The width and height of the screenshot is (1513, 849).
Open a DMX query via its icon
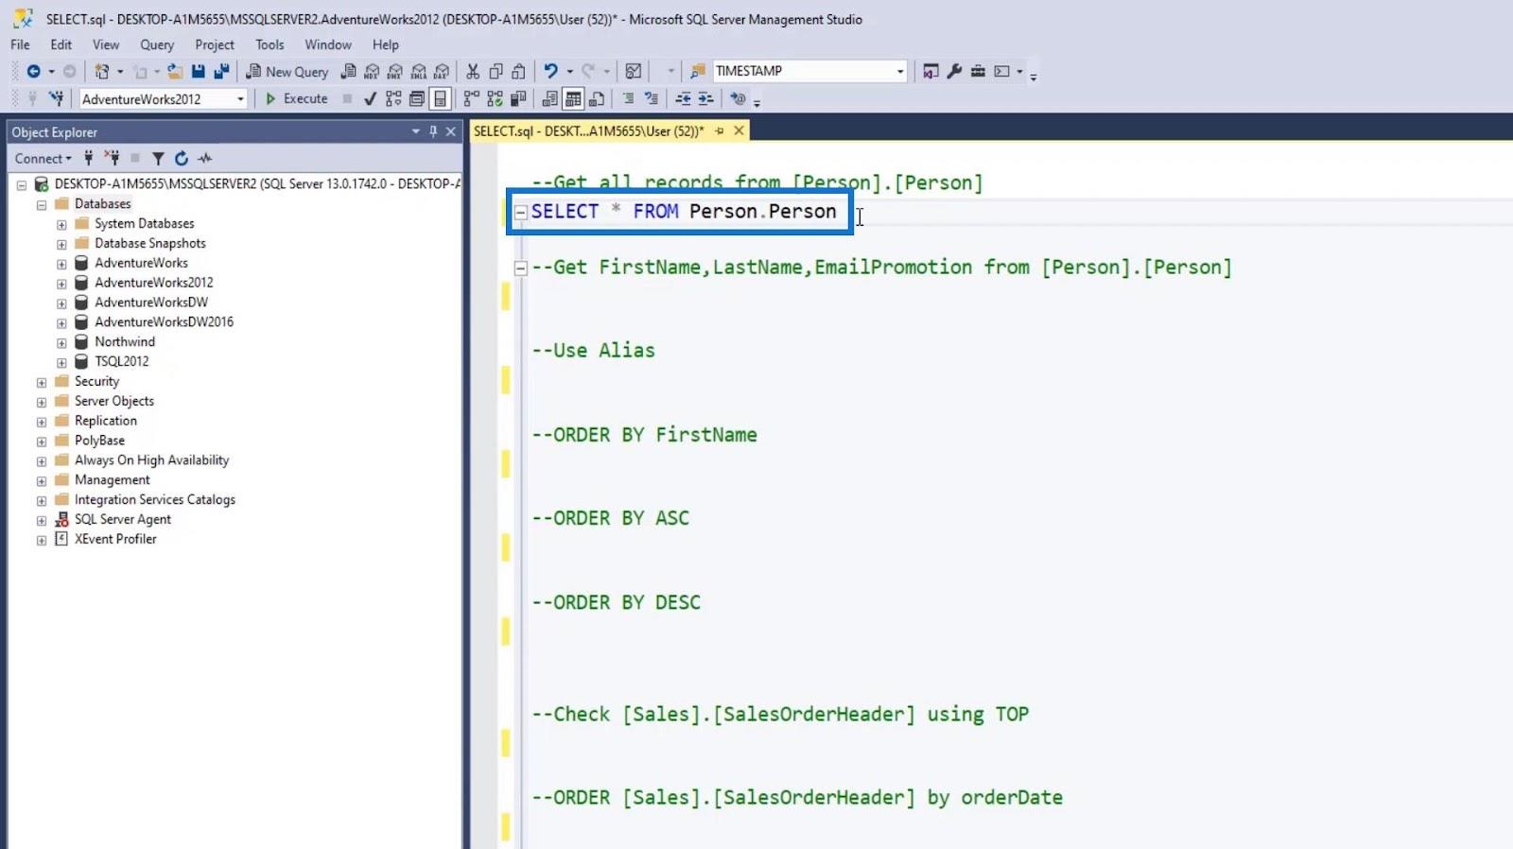point(395,71)
